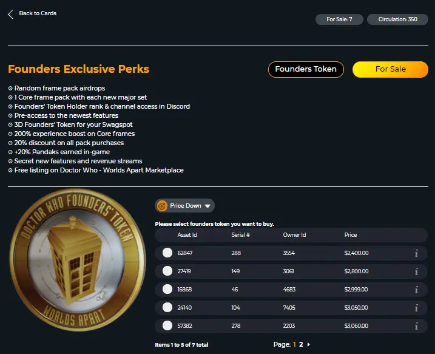The width and height of the screenshot is (435, 354).
Task: Click the Circulation: 350 badge
Action: click(397, 19)
